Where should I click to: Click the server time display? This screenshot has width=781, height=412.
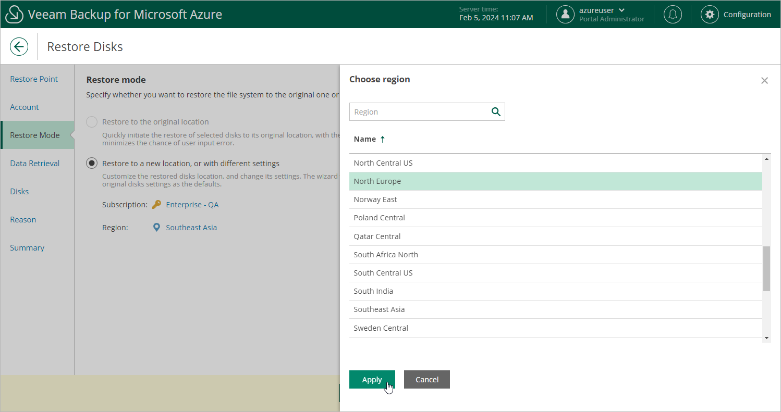point(496,14)
